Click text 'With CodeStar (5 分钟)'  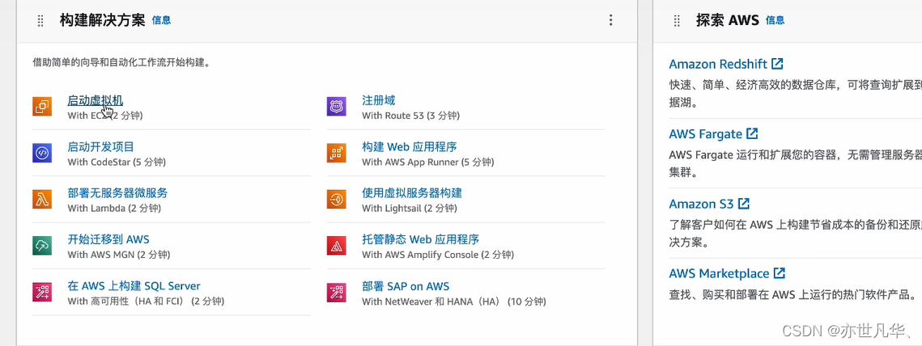click(x=117, y=162)
